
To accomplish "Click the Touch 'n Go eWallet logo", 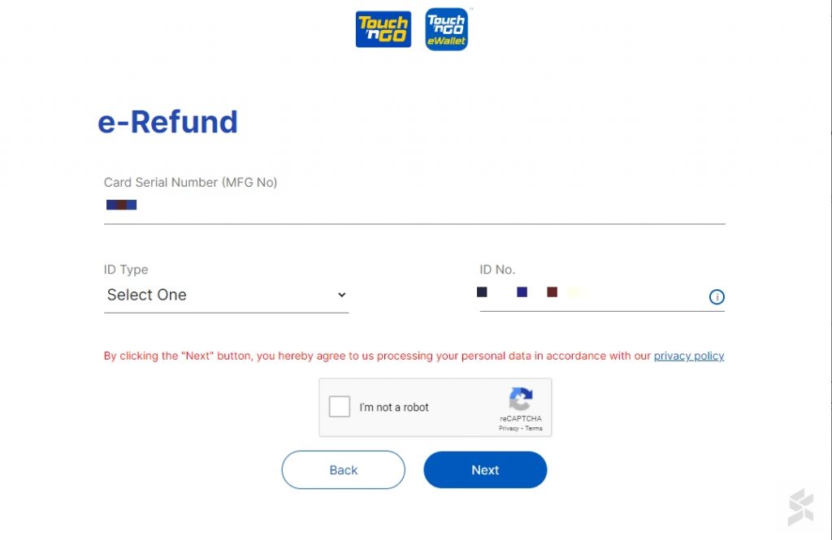I will (446, 29).
